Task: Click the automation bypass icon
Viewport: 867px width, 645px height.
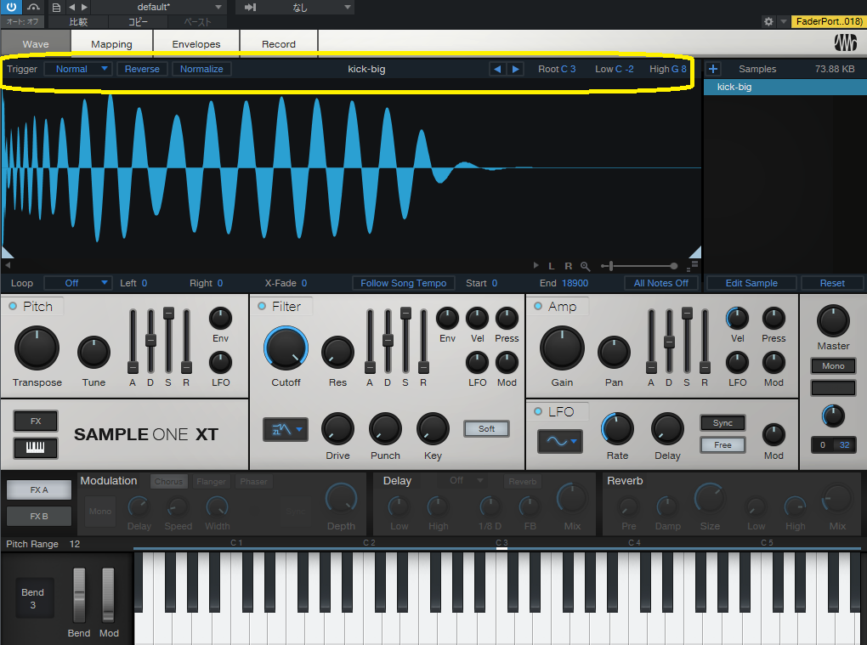Action: [x=34, y=7]
